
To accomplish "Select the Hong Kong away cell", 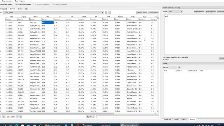I will point(133,35).
